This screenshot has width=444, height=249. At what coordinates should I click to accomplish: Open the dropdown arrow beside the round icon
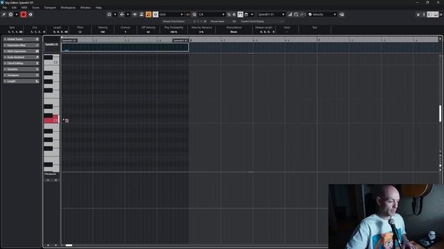(x=17, y=15)
